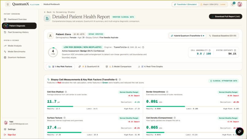Open Patient Diagnosis page
The width and height of the screenshot is (247, 139).
pos(19,26)
